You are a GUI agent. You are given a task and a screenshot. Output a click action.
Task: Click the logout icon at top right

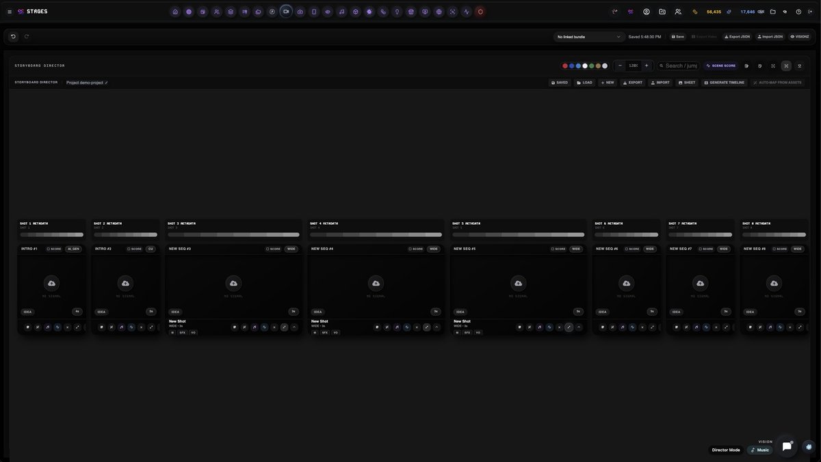pos(810,12)
